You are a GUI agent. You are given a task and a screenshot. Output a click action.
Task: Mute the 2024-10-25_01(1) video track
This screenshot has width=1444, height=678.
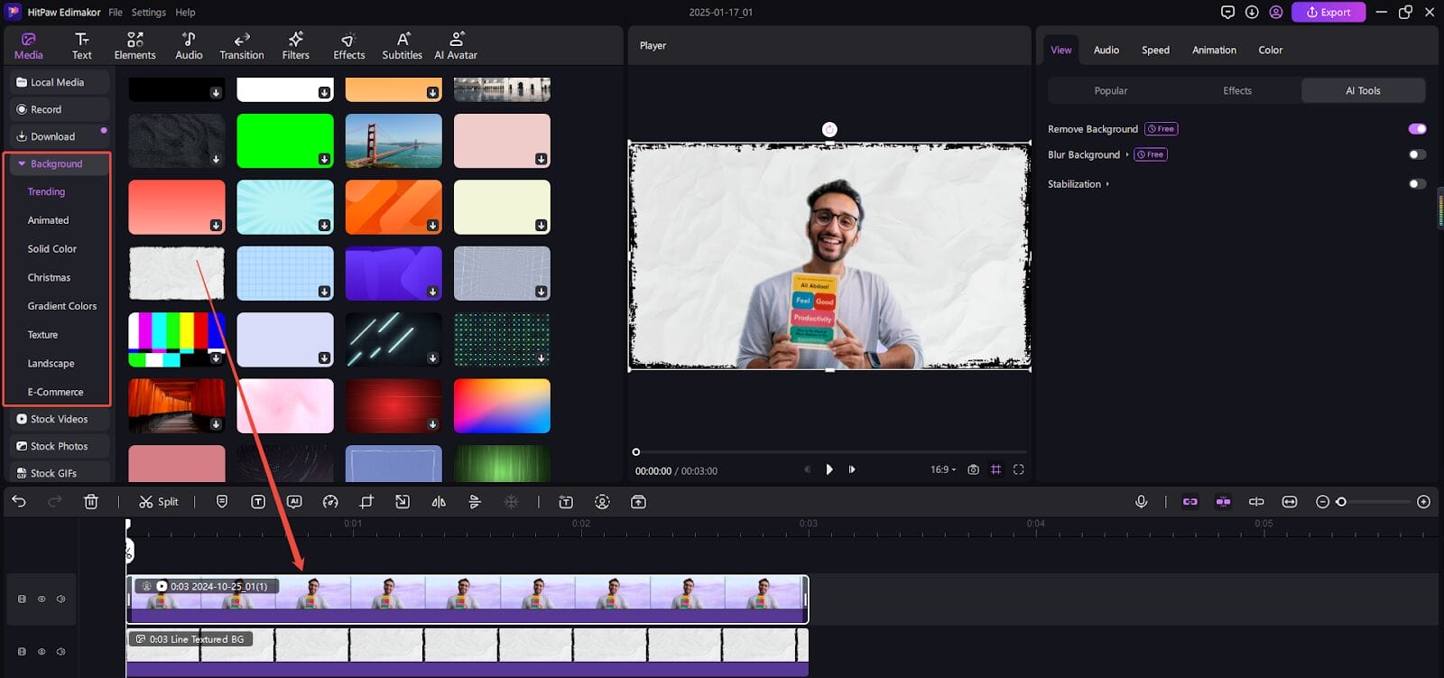[x=61, y=599]
